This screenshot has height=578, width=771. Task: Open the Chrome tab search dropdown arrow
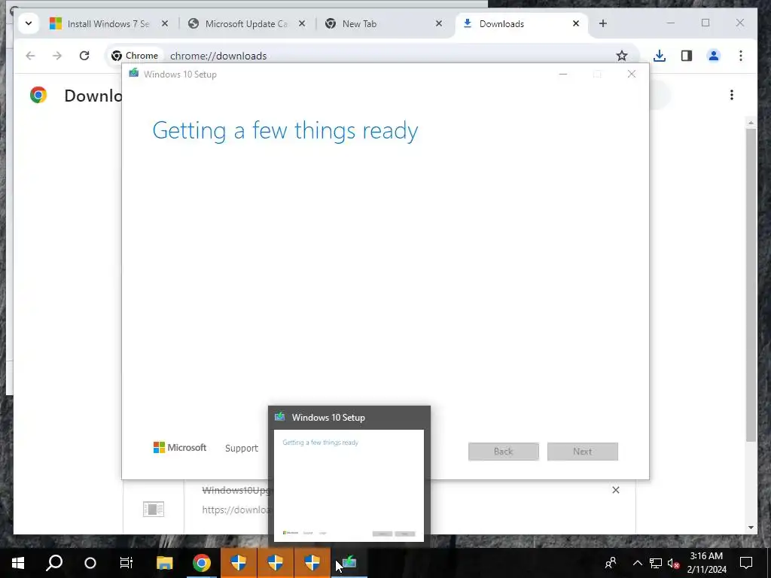coord(29,23)
